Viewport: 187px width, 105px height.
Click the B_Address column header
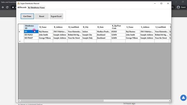[60, 27]
